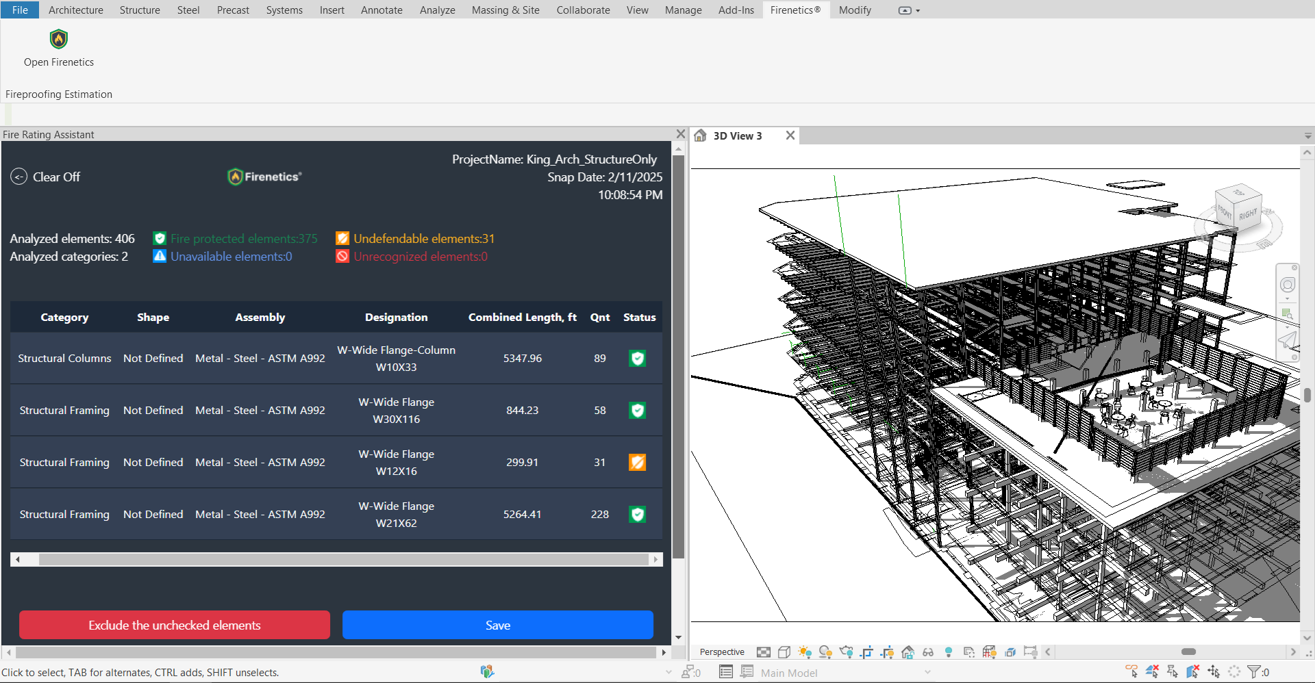Toggle Sun Path in view control bar
Image resolution: width=1315 pixels, height=683 pixels.
click(805, 652)
